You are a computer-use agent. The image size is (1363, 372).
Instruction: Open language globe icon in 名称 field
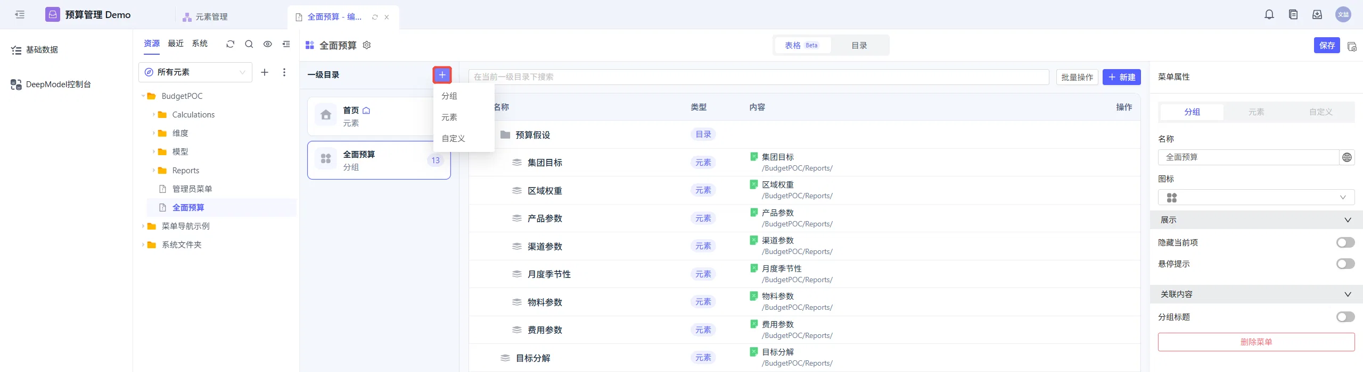click(1347, 157)
